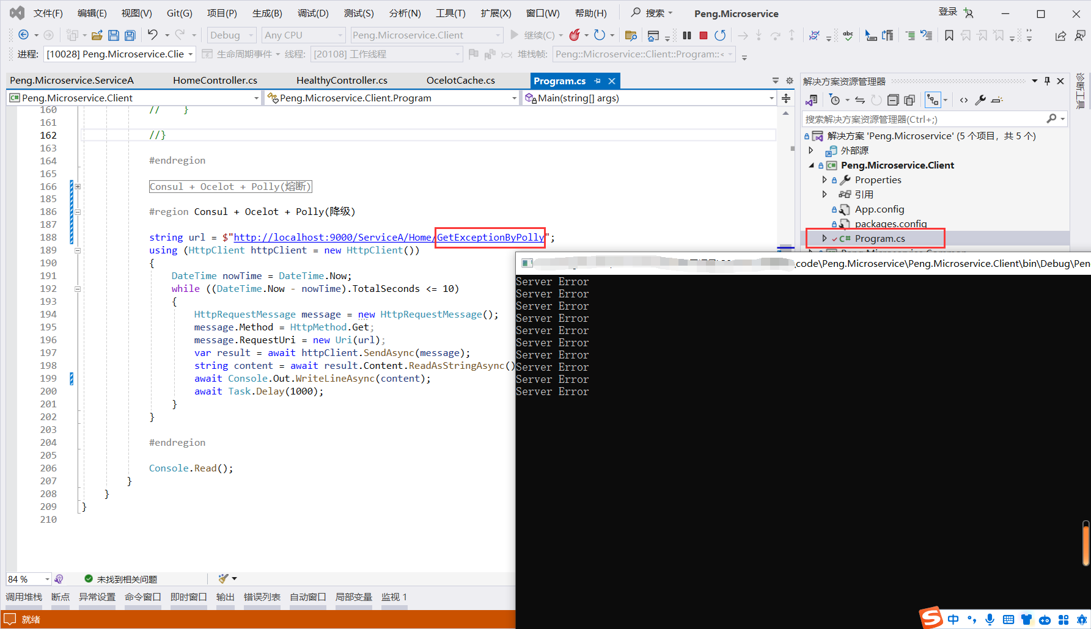Open the thread dropdown showing [20108]
Viewport: 1091px width, 629px height.
(x=386, y=54)
